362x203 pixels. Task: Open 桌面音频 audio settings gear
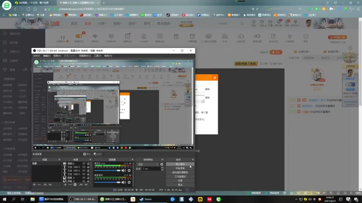[129, 182]
